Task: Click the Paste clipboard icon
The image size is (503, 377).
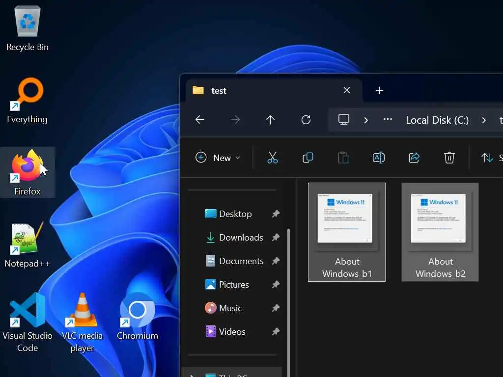Action: (343, 158)
